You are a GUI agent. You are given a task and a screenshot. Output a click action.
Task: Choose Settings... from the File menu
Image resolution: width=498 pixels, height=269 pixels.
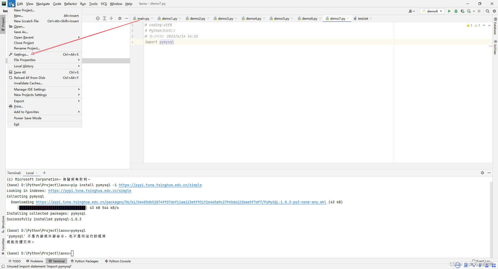(x=45, y=55)
